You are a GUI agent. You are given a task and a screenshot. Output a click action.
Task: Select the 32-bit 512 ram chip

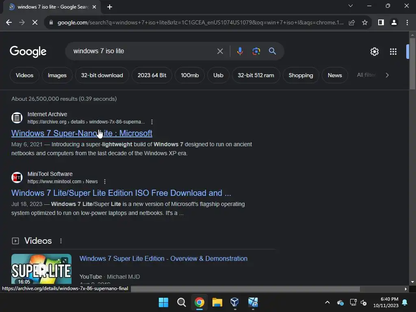click(x=256, y=75)
